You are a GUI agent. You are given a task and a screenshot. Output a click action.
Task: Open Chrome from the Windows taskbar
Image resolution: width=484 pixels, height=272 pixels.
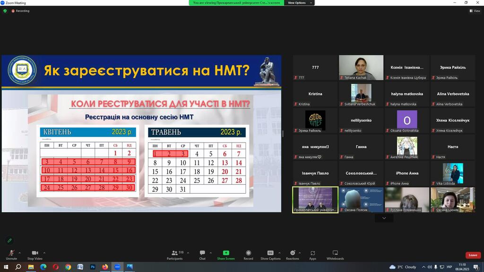68,267
